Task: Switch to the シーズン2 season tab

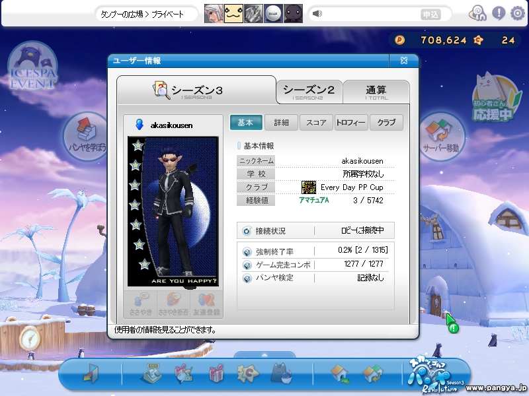Action: point(309,92)
